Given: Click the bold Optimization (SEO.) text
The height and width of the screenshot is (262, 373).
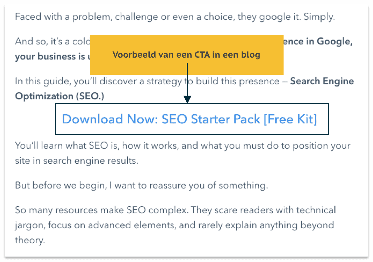Looking at the screenshot, I should click(59, 96).
